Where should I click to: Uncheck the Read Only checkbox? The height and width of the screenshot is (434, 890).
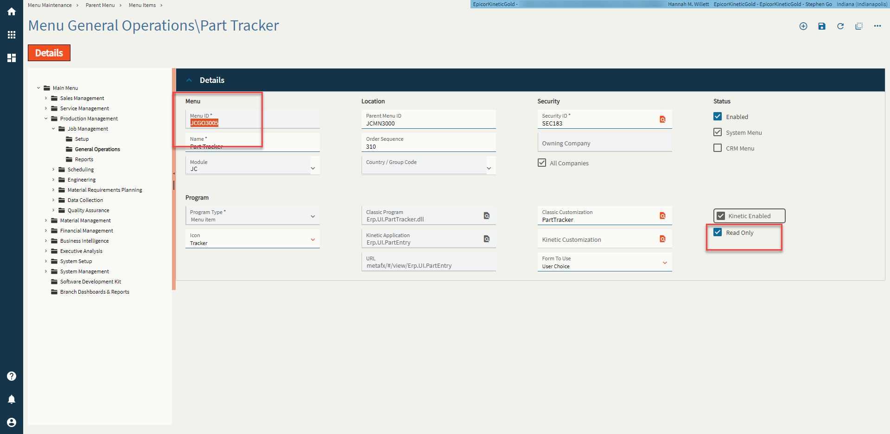pos(718,232)
